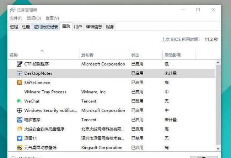Select the ShiYeLine.exe entry name

pos(37,83)
